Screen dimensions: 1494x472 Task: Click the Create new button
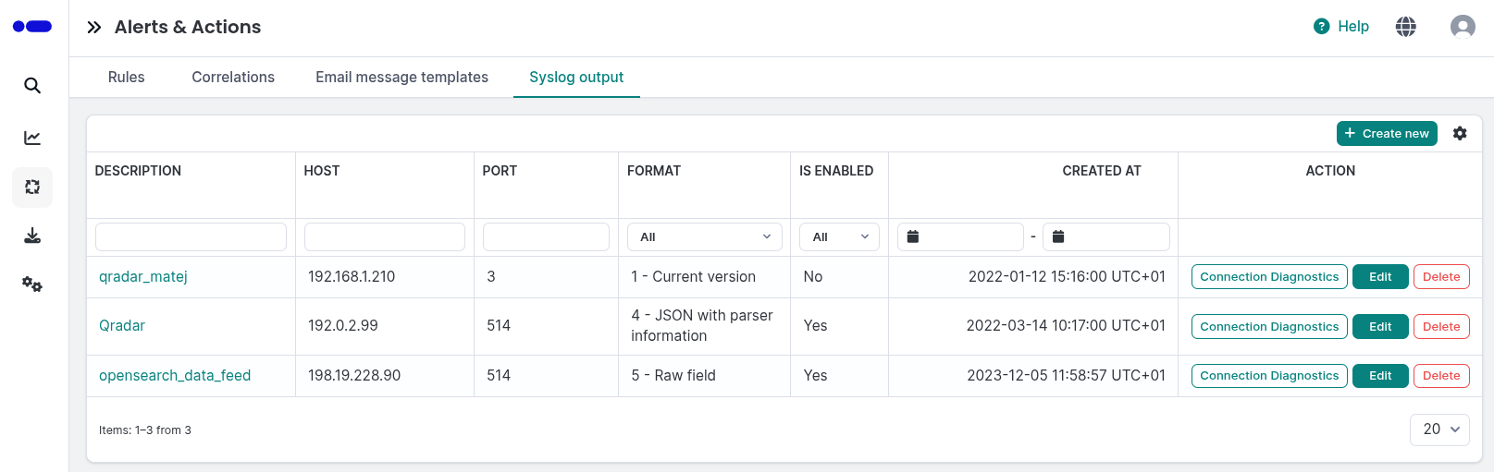1387,134
